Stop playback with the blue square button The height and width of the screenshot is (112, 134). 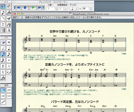[25, 8]
